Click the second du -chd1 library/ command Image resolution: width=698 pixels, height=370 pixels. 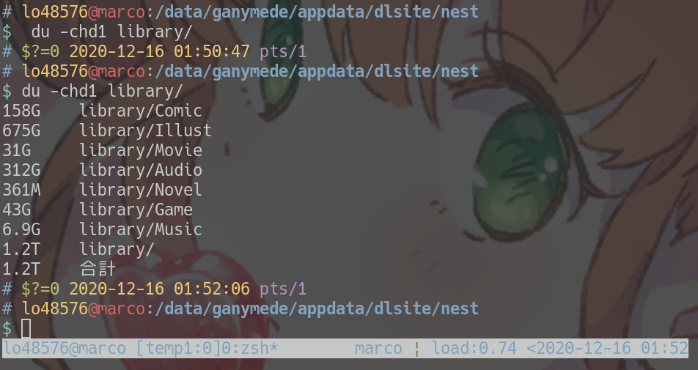point(103,91)
